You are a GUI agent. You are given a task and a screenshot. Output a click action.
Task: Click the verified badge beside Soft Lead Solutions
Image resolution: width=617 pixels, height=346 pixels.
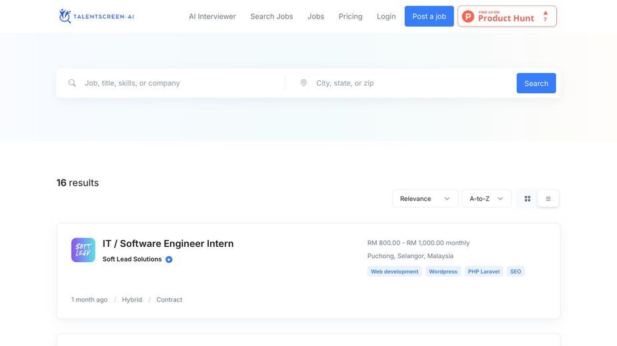coord(169,259)
